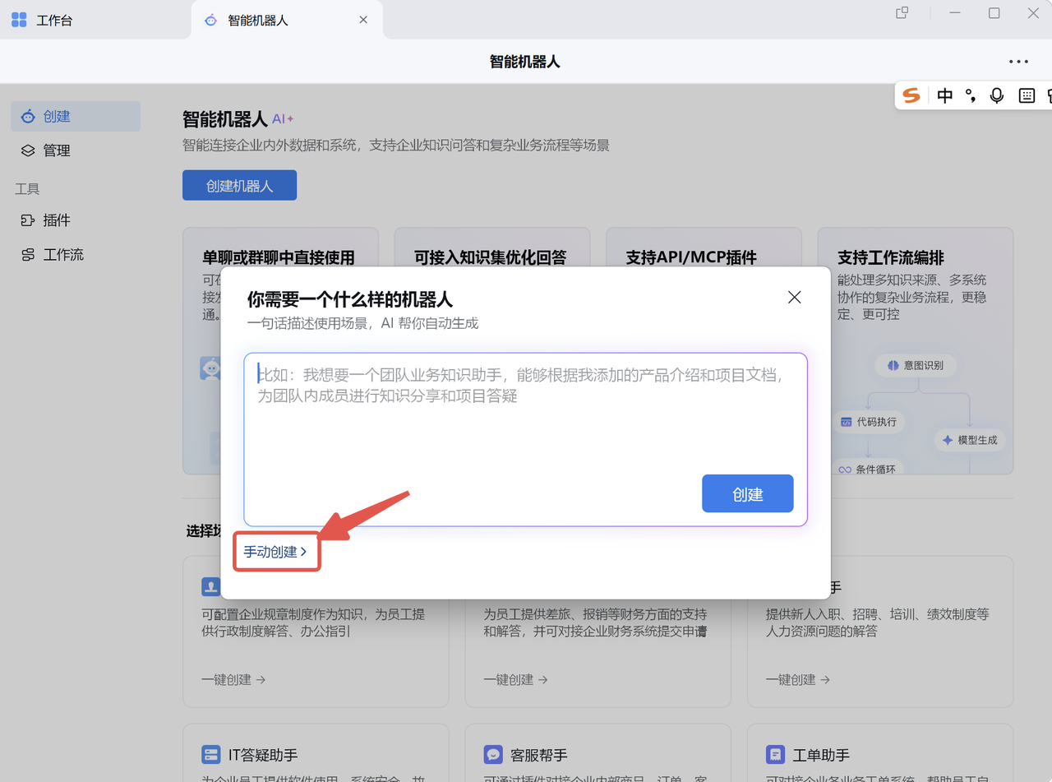Switch to the 工作台 tab
The height and width of the screenshot is (782, 1052).
[x=54, y=20]
